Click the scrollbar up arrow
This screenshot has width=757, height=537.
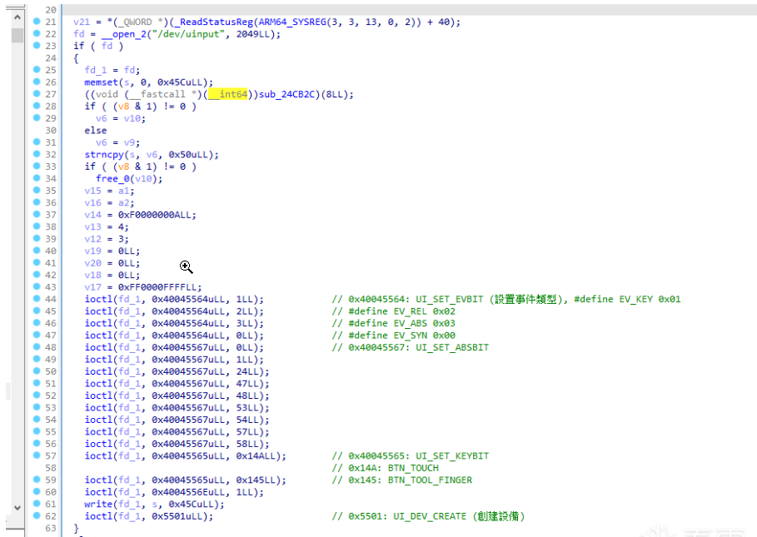coord(17,17)
